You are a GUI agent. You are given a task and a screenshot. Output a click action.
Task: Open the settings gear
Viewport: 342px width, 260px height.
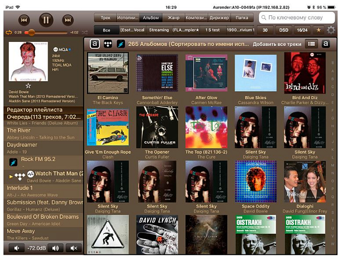(x=331, y=30)
